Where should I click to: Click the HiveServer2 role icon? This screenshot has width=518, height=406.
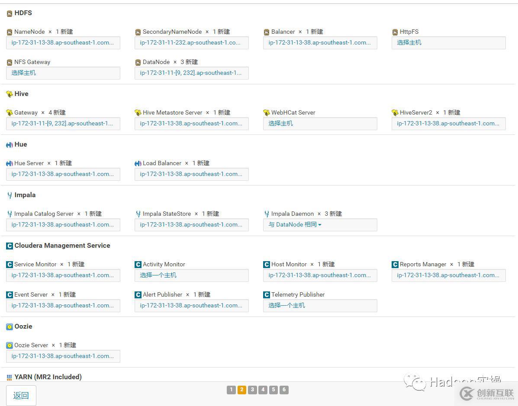(395, 113)
